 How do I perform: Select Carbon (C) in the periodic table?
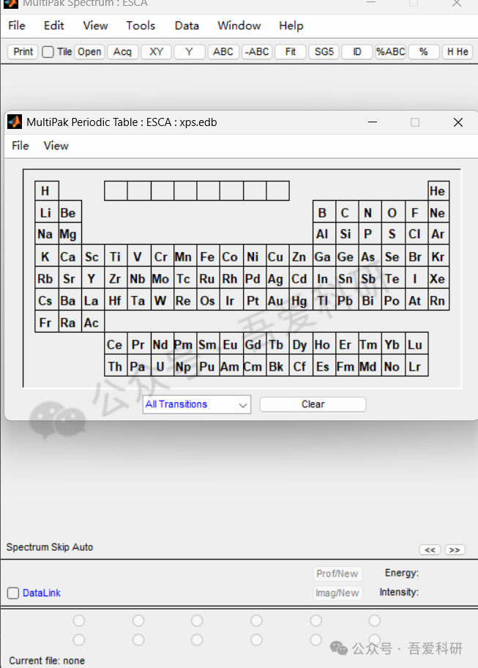pos(345,213)
